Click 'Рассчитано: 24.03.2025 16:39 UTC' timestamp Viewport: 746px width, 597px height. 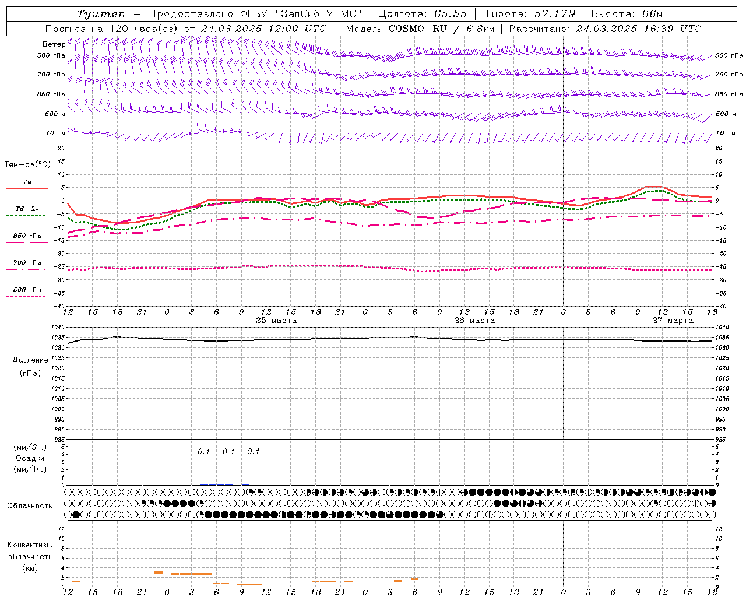(x=605, y=29)
